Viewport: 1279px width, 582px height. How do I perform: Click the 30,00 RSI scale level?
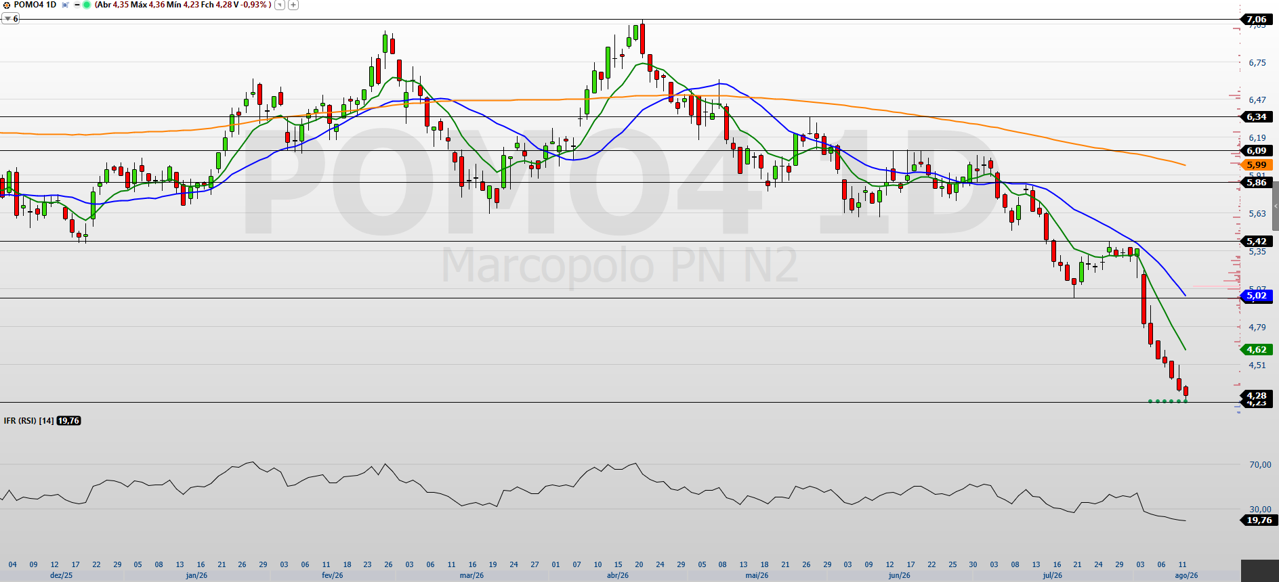tap(1260, 510)
